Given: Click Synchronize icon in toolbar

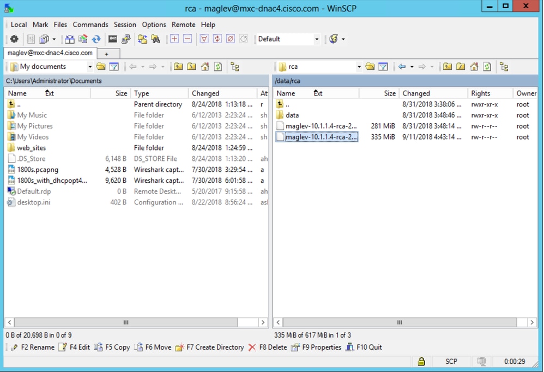Looking at the screenshot, I should tap(83, 39).
